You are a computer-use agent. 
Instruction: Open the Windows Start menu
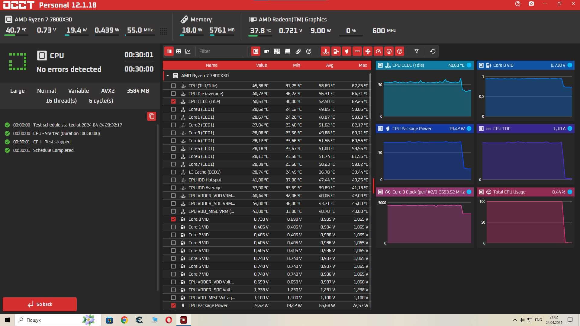7,320
